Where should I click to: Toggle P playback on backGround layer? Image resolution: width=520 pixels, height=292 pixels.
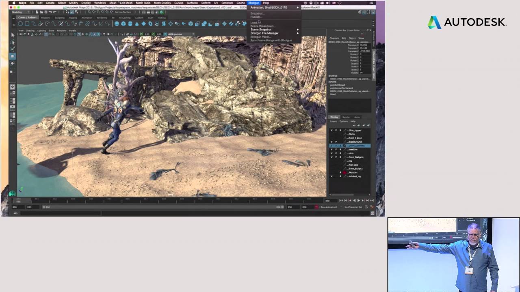[336, 142]
